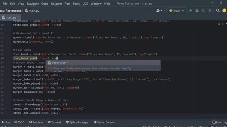The width and height of the screenshot is (227, 127).
Task: Run main with green play icon
Action: pos(191,11)
